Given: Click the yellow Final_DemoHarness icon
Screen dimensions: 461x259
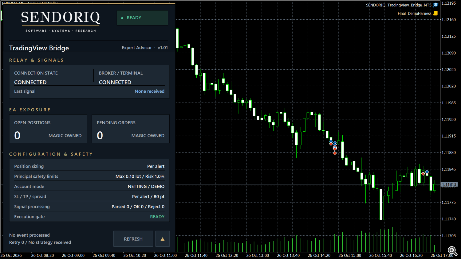Looking at the screenshot, I should (435, 13).
